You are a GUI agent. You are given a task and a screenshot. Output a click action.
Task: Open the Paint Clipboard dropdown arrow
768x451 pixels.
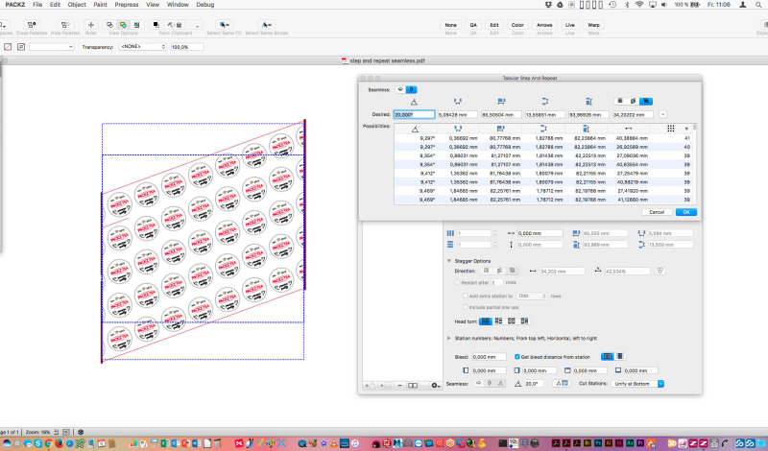197,25
